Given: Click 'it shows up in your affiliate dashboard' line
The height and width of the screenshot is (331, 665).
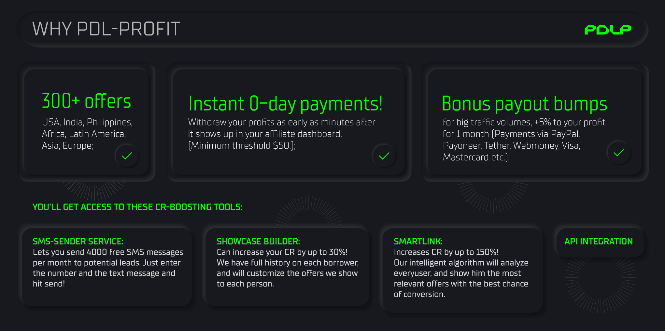Looking at the screenshot, I should (265, 134).
